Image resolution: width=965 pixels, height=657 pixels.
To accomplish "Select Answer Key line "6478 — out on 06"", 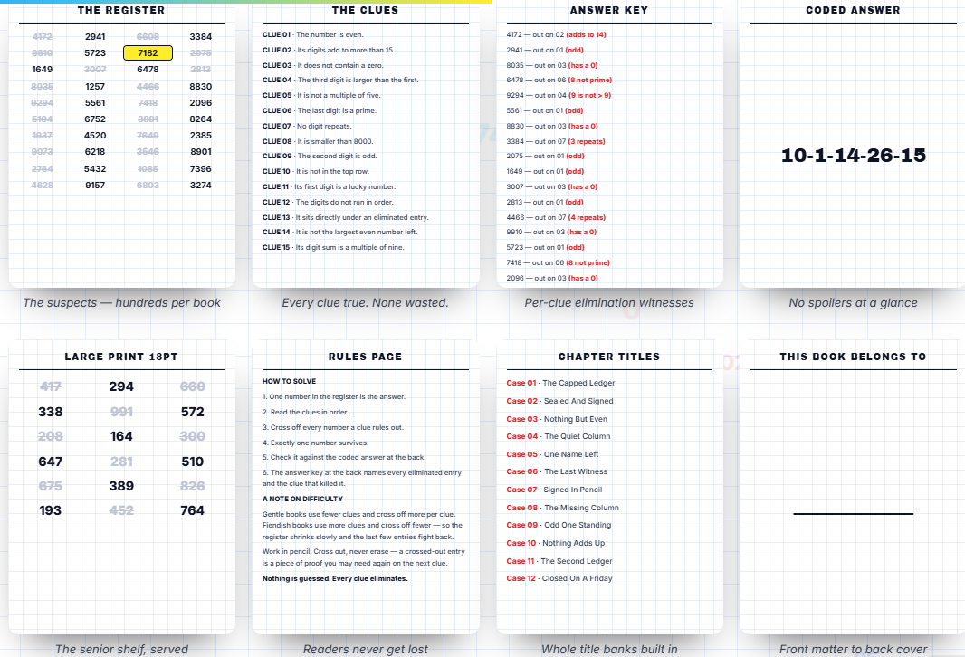I will (x=559, y=80).
